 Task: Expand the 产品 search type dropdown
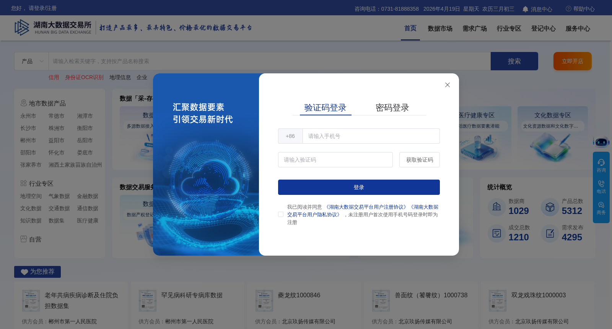pos(31,61)
